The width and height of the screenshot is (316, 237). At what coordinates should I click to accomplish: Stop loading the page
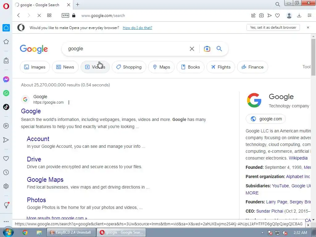pyautogui.click(x=39, y=15)
